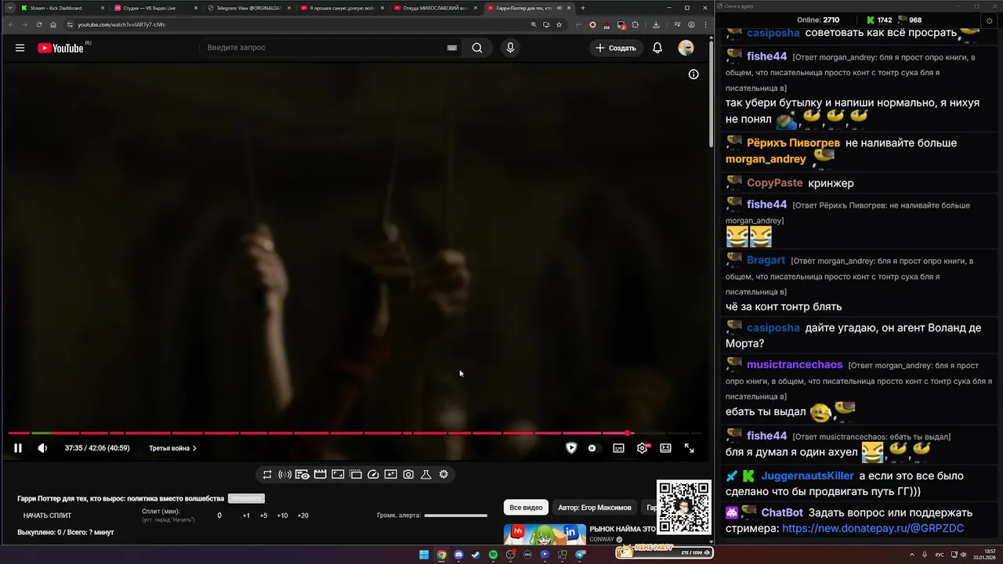This screenshot has height=564, width=1003.
Task: Go to the YouTube home logo
Action: (60, 48)
